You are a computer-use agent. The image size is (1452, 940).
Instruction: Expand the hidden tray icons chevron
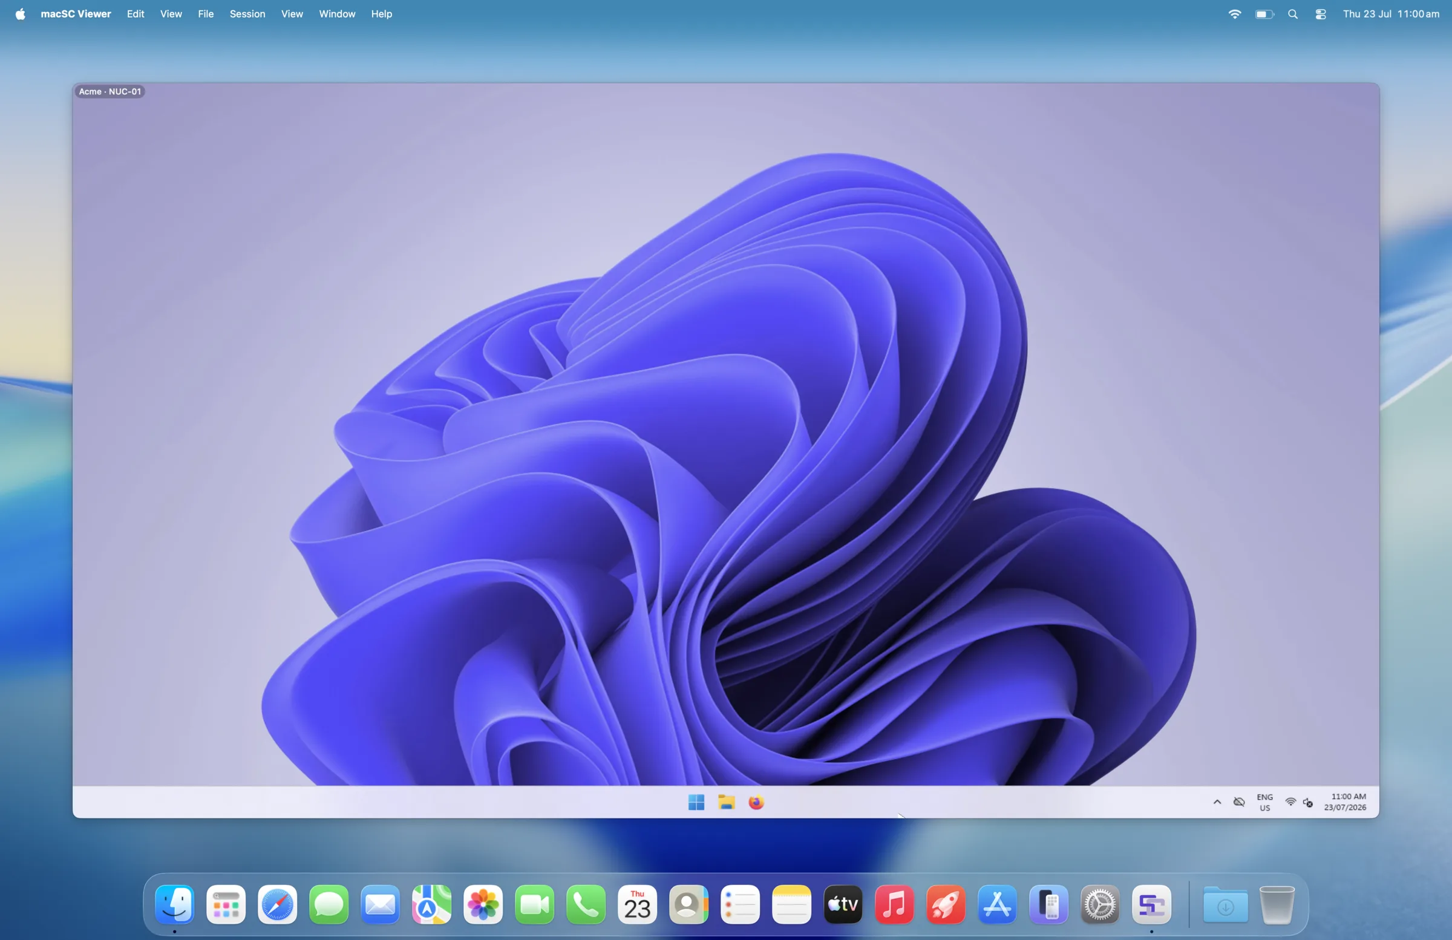(x=1217, y=802)
